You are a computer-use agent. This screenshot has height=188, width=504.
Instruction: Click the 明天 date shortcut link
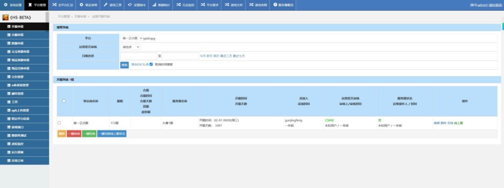tap(216, 56)
